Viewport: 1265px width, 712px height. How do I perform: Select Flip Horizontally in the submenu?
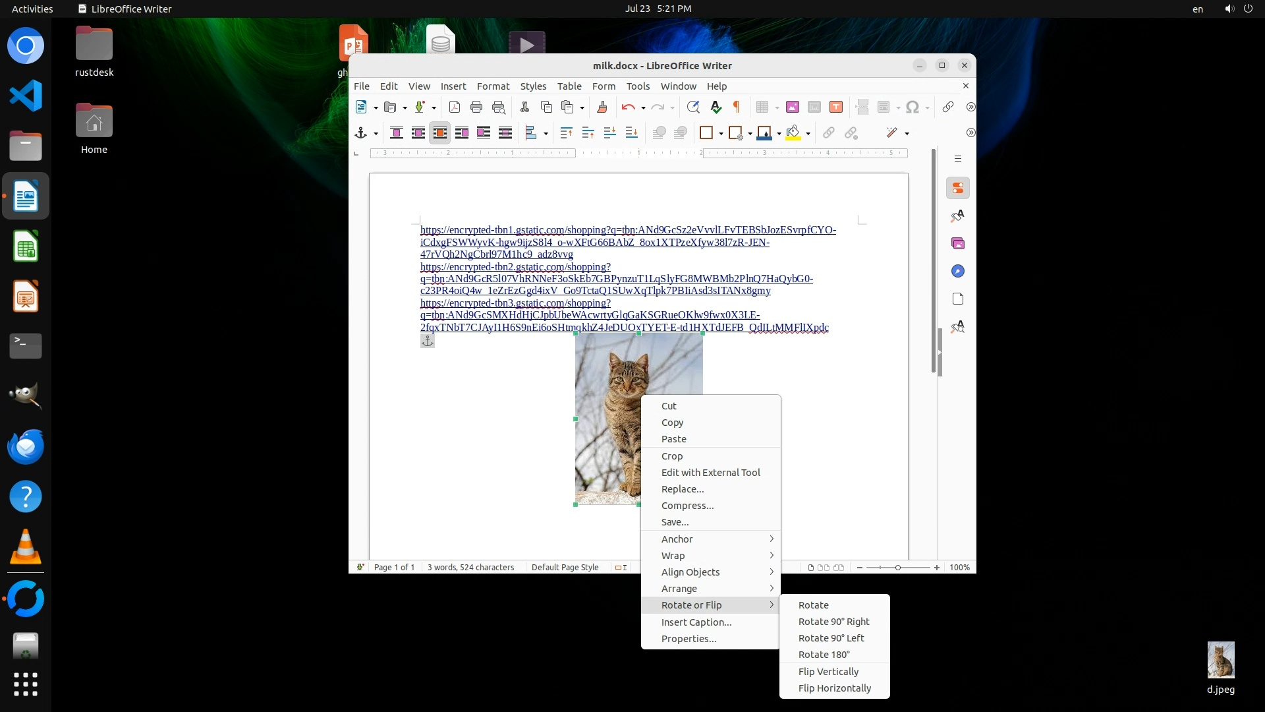click(x=834, y=688)
